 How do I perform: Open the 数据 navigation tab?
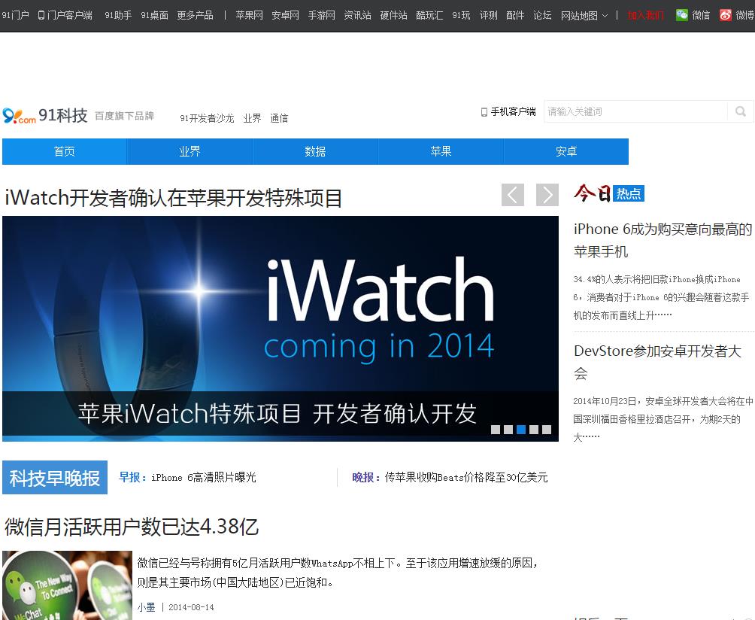(315, 151)
